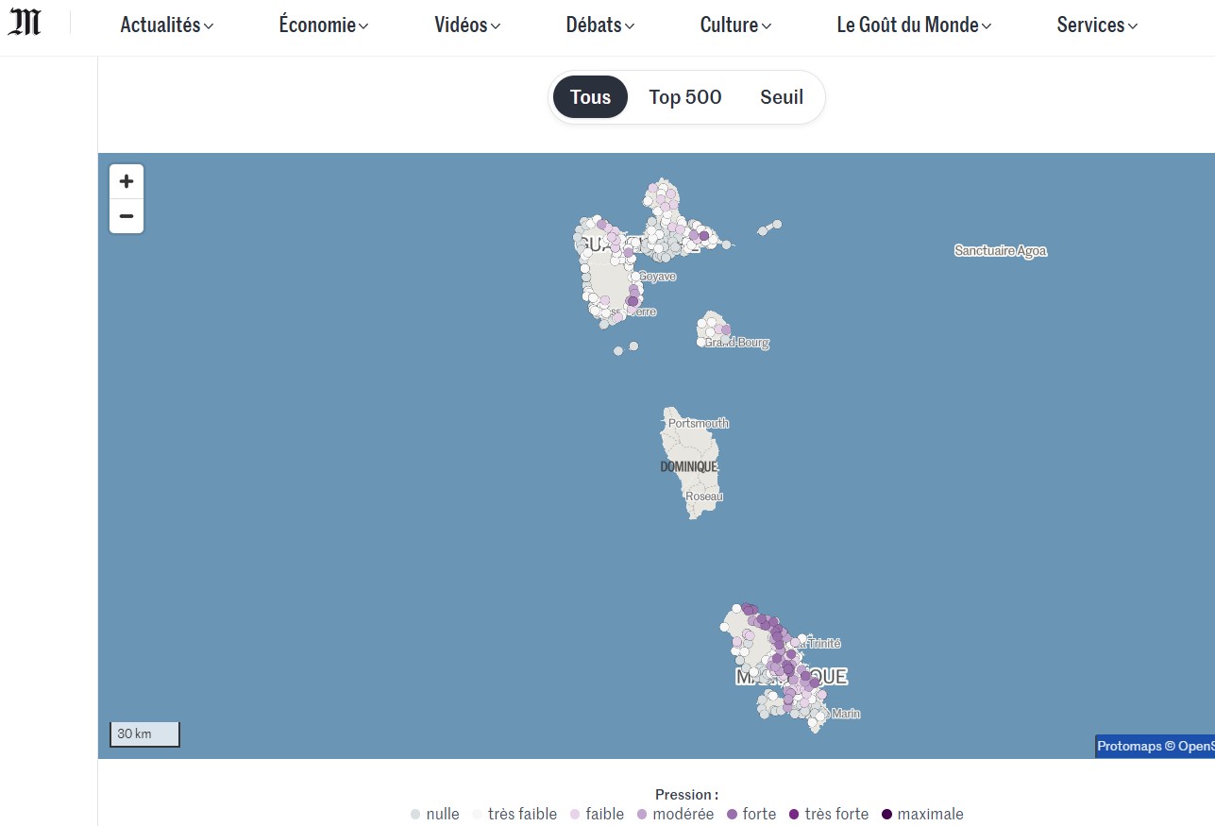Click the 'très forte' legend dot
The image size is (1215, 826).
tap(794, 815)
